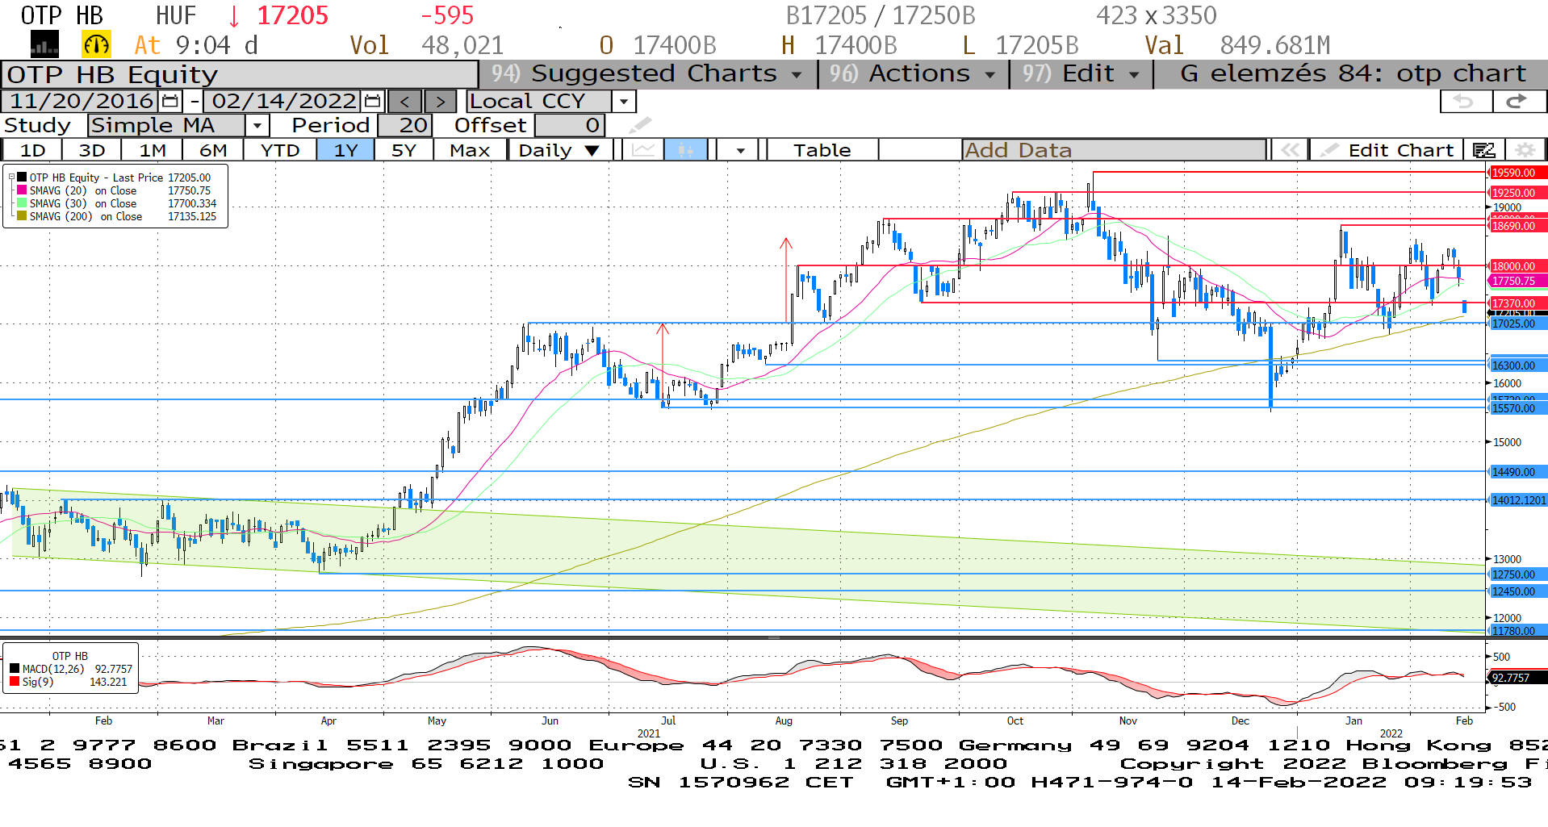1548x827 pixels.
Task: Click the 16300.00 blue price level label
Action: click(x=1517, y=365)
